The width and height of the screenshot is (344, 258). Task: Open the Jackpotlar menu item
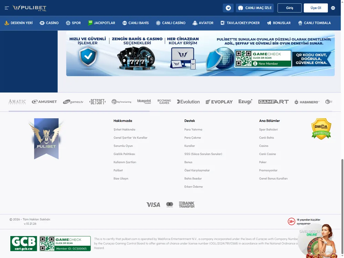101,23
